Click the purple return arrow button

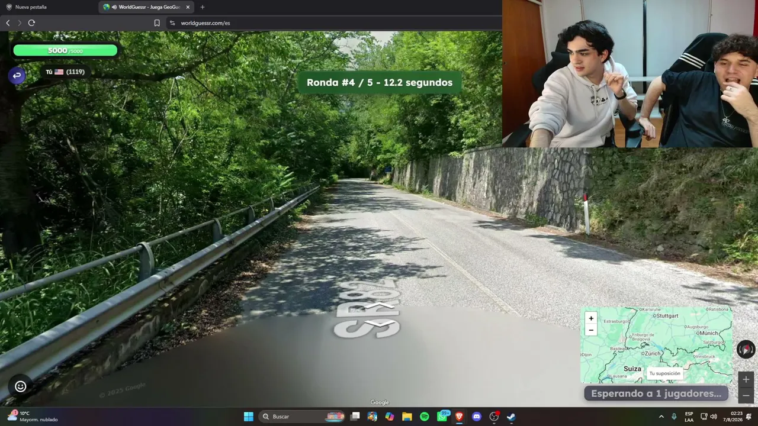coord(17,75)
